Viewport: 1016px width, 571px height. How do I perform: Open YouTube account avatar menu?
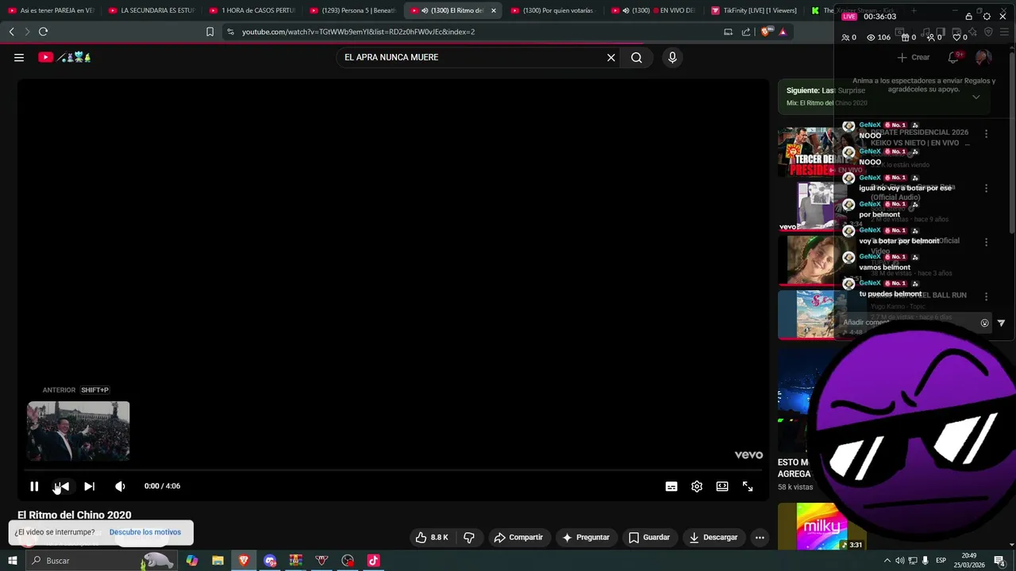(983, 57)
